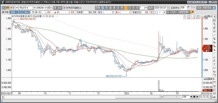Open the stock list table icon
Image resolution: width=218 pixels, height=103 pixels.
[x=49, y=8]
